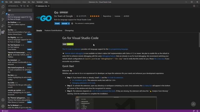Open Managing extensions in VS Code link
200x112 pixels.
84,83
